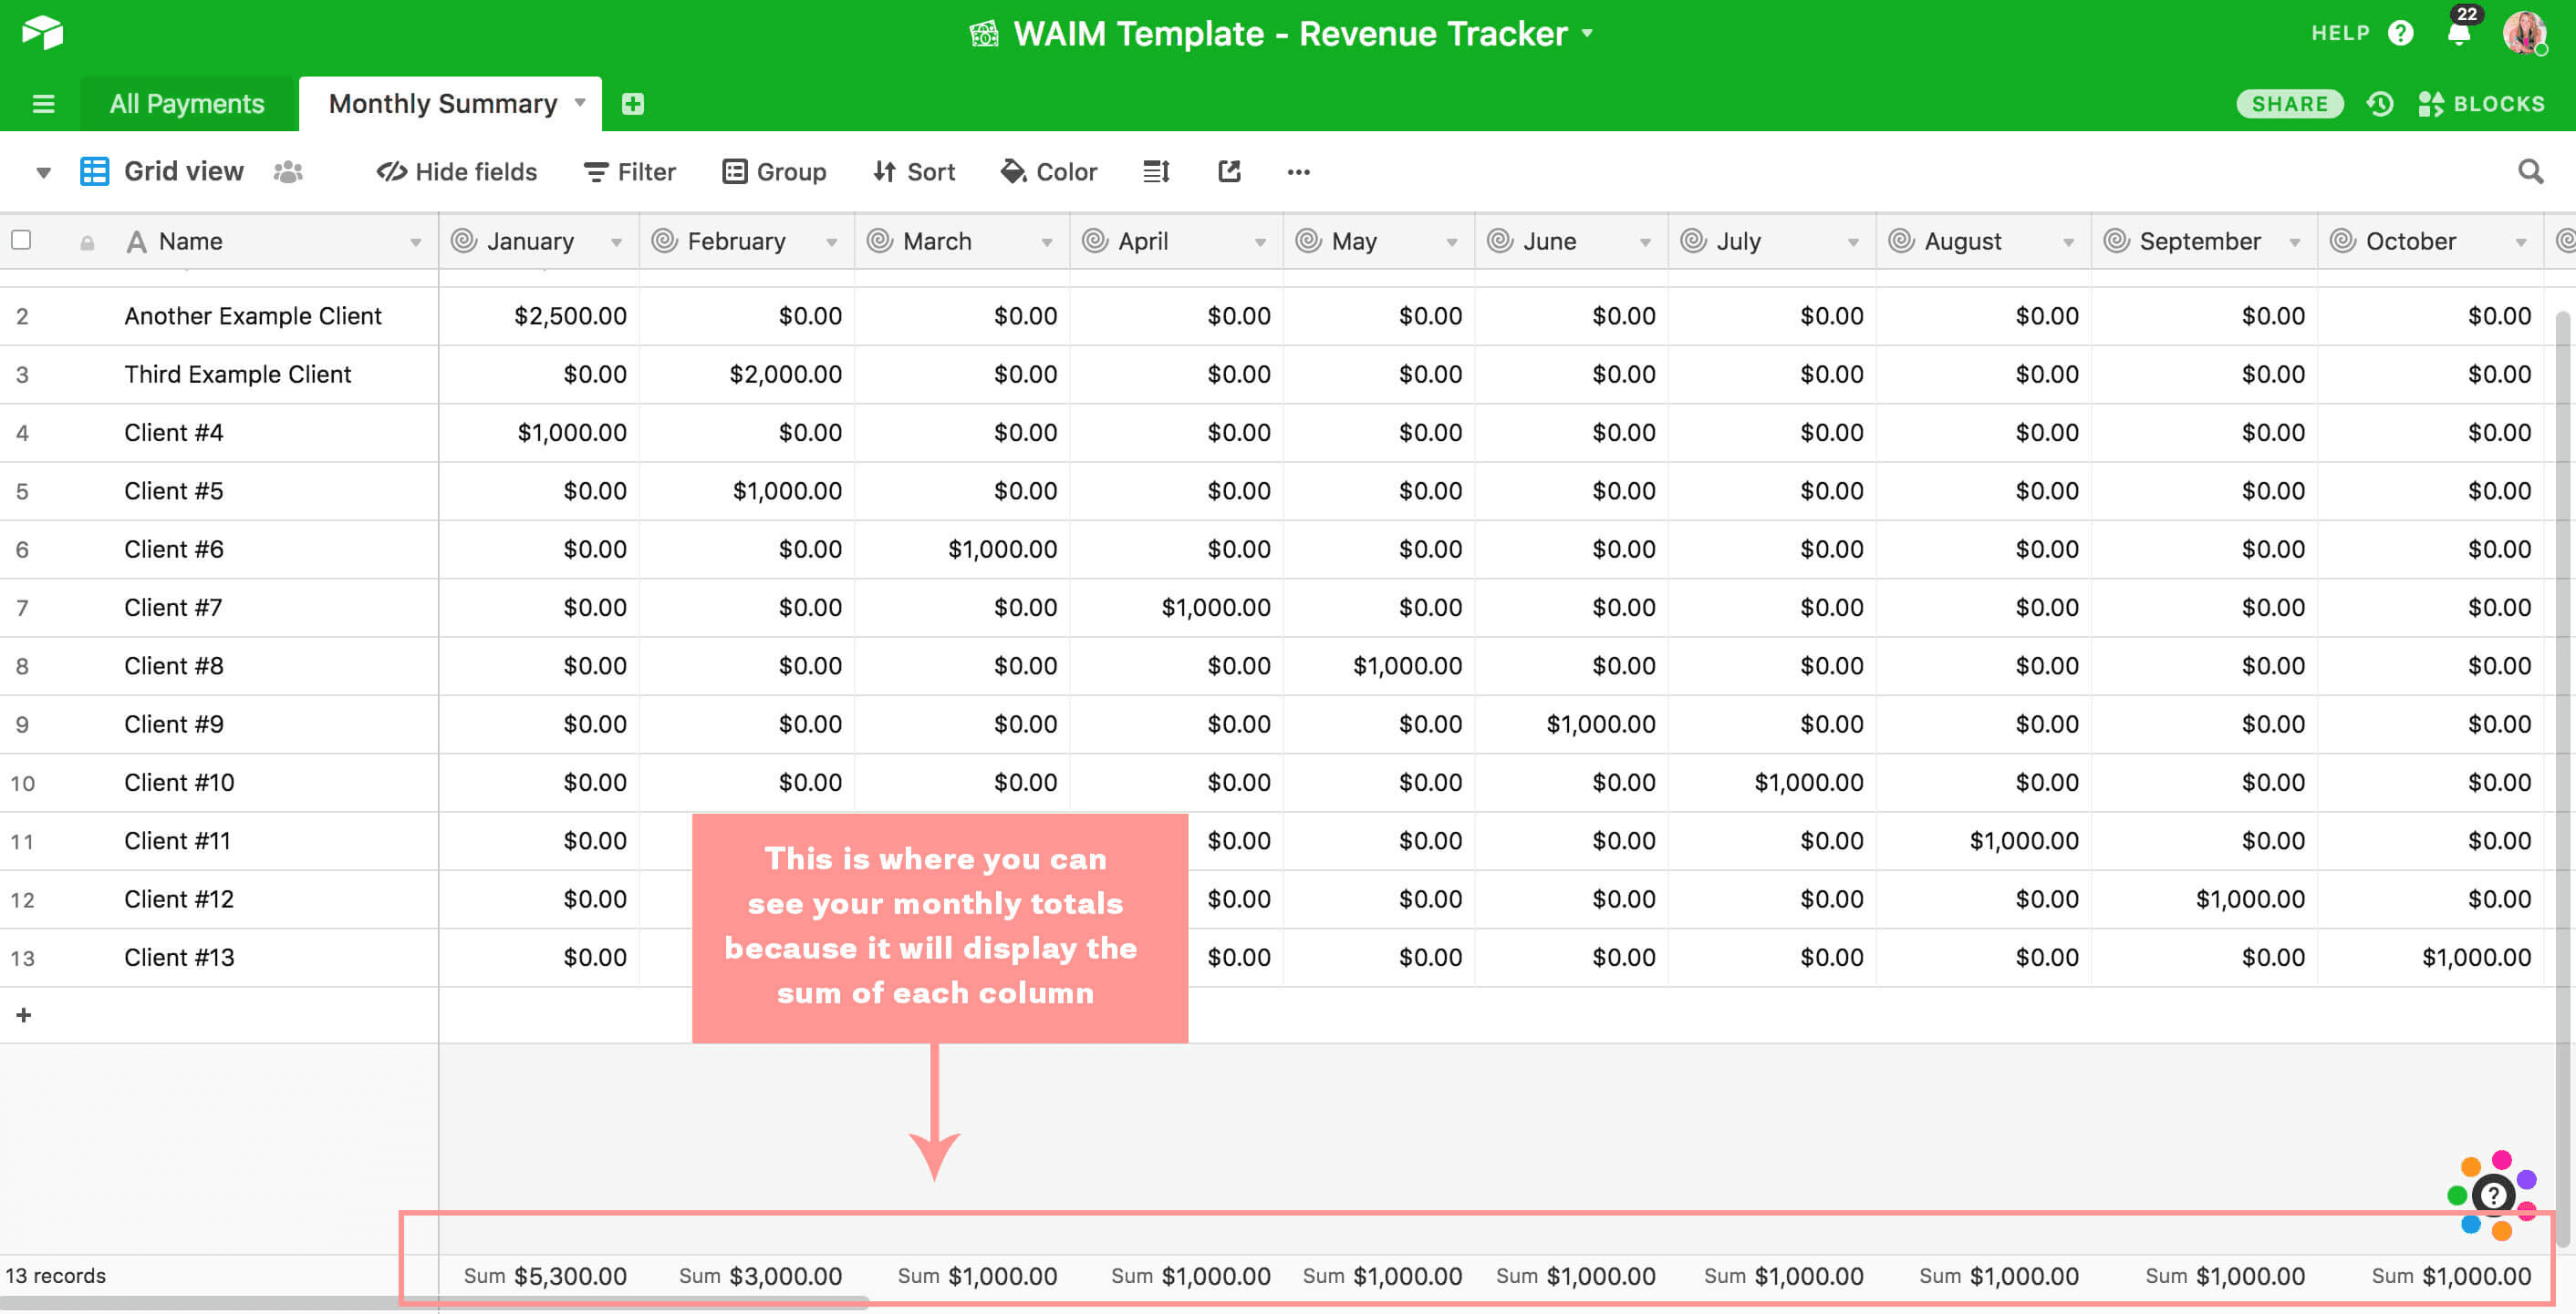Open the hamburger tables menu
Viewport: 2576px width, 1314px height.
pos(43,104)
